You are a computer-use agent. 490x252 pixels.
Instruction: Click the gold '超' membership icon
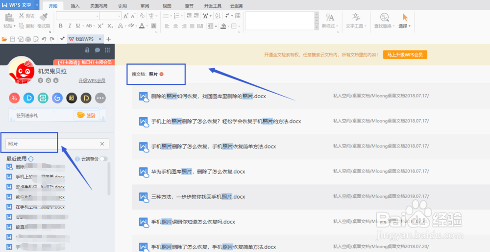click(x=72, y=98)
